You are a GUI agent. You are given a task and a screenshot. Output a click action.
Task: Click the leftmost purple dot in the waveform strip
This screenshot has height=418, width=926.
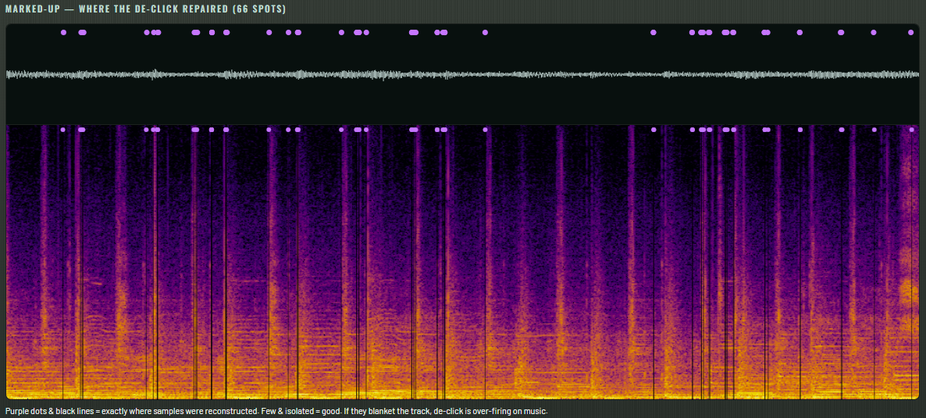(x=64, y=33)
